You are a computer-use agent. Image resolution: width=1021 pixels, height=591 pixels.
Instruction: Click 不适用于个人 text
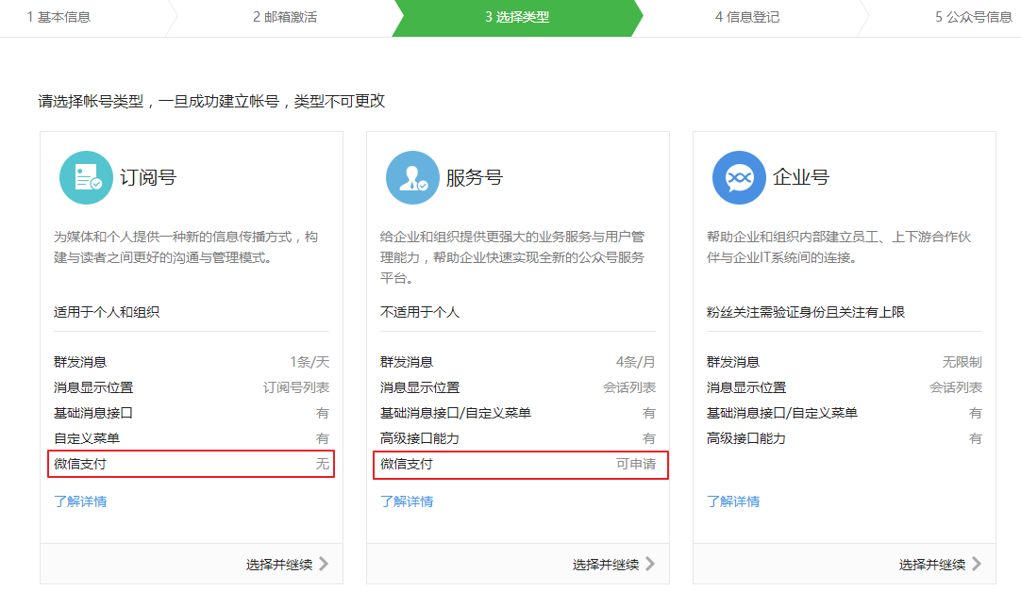point(420,312)
